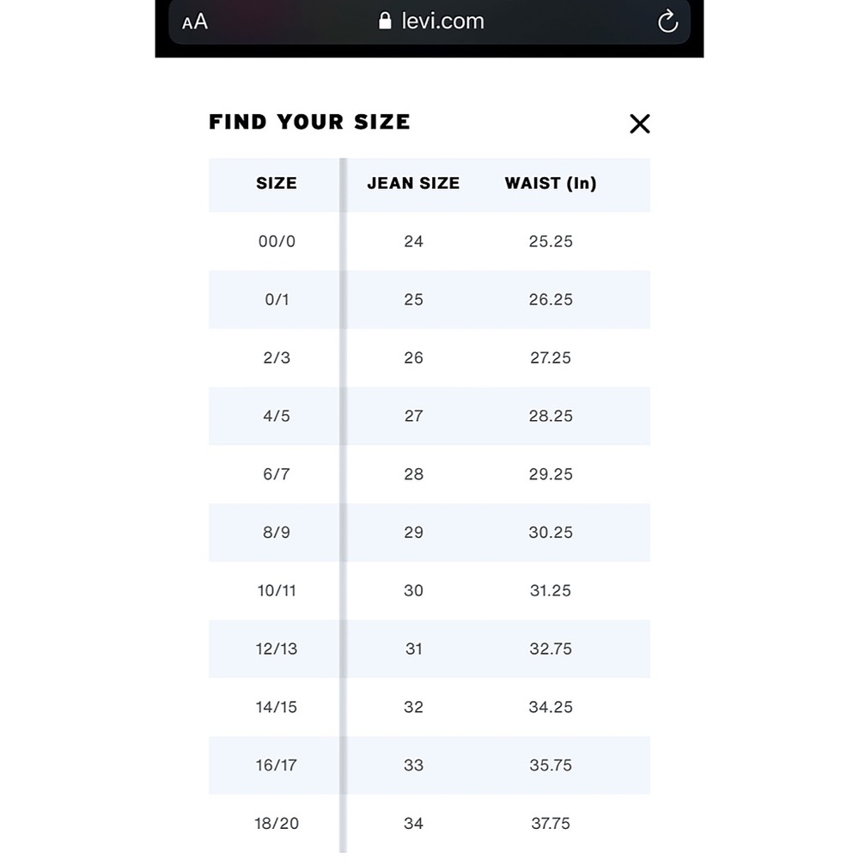Select the levi.com address bar
Image resolution: width=859 pixels, height=859 pixels.
click(x=429, y=22)
